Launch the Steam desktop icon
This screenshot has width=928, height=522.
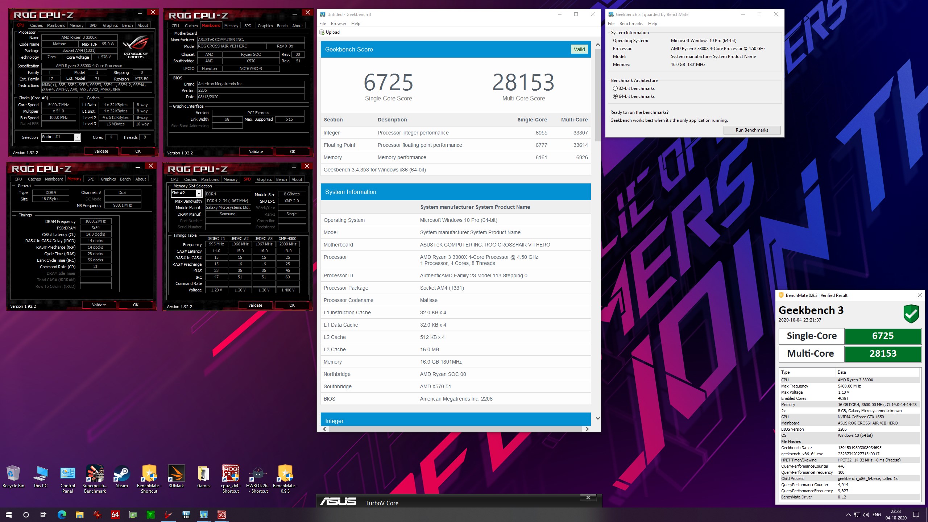point(122,477)
